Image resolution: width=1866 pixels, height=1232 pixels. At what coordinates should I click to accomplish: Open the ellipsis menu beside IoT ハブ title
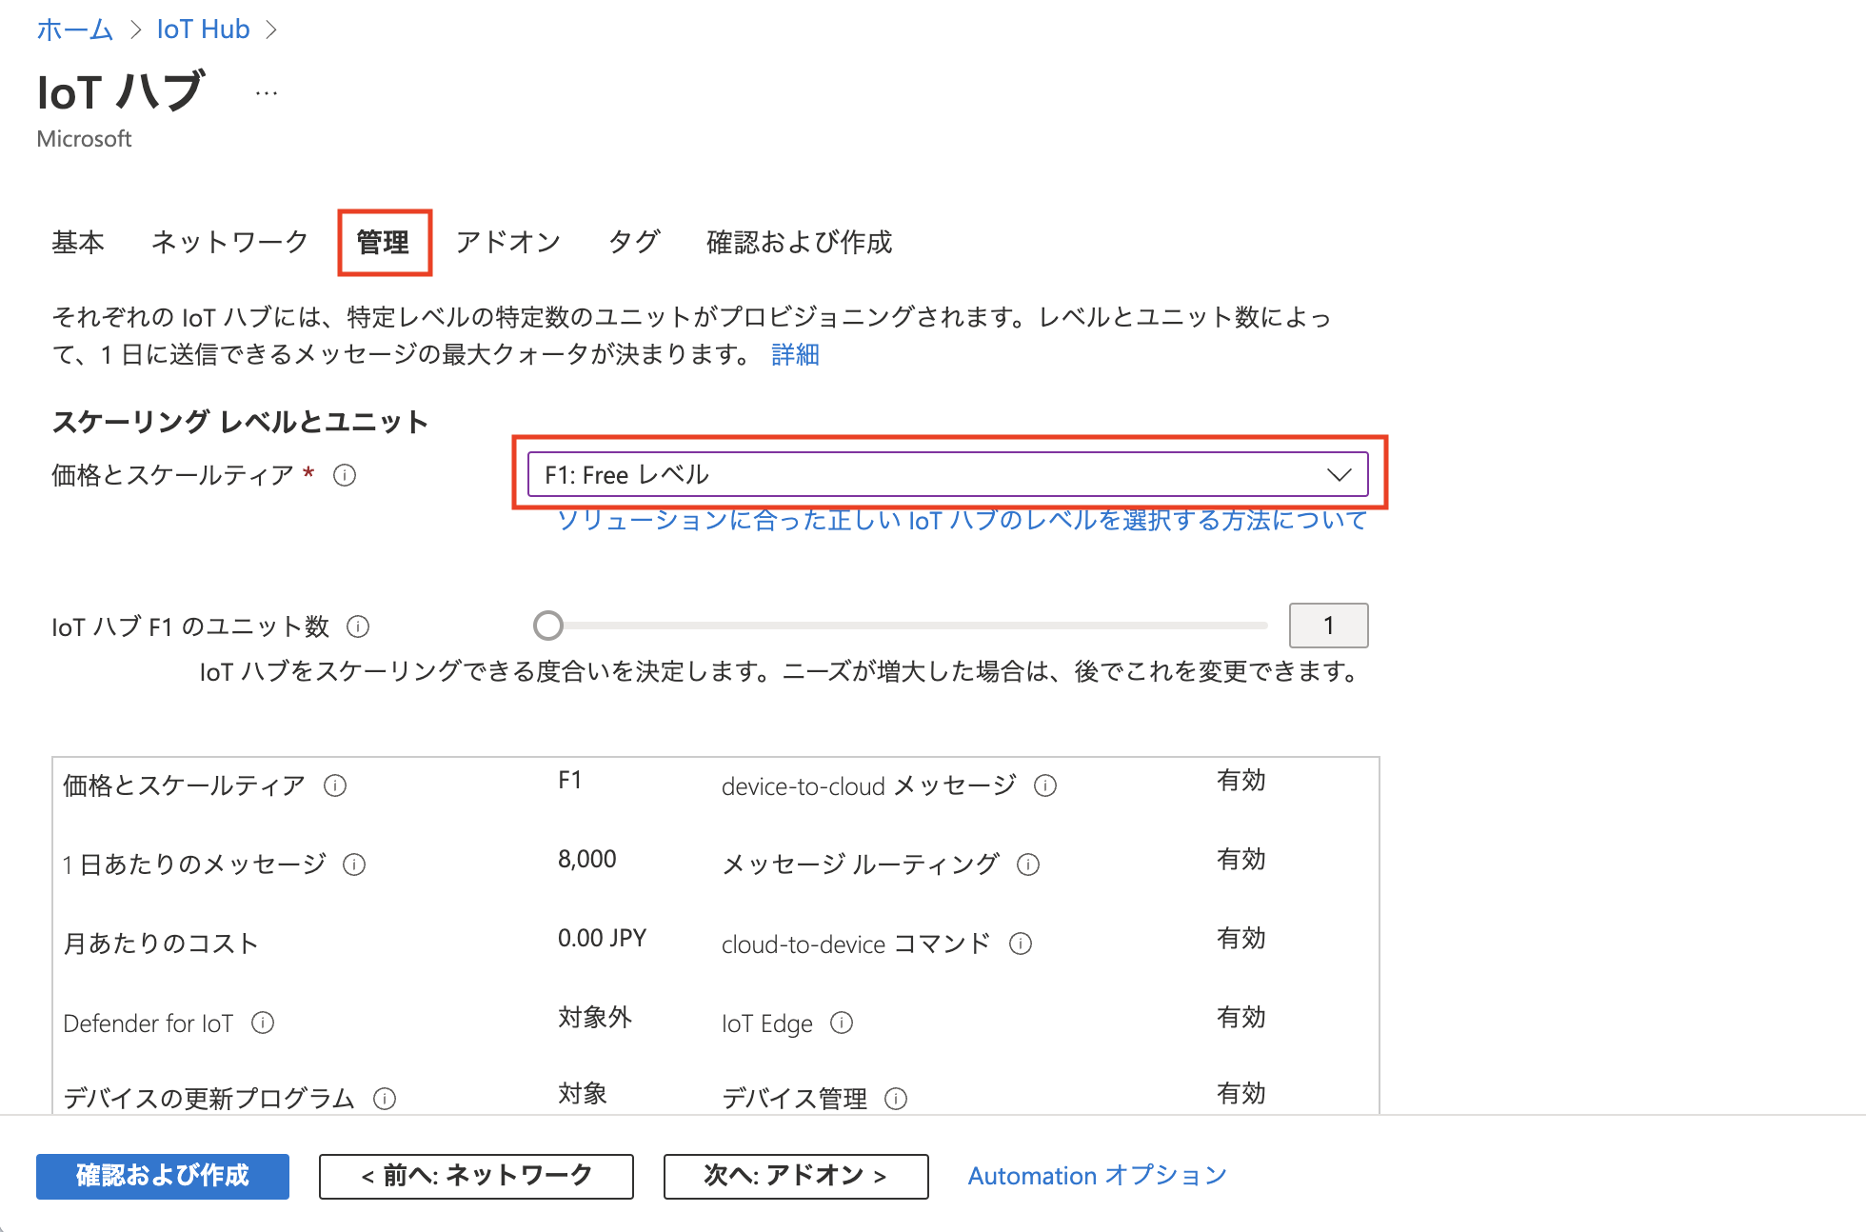pos(267,93)
